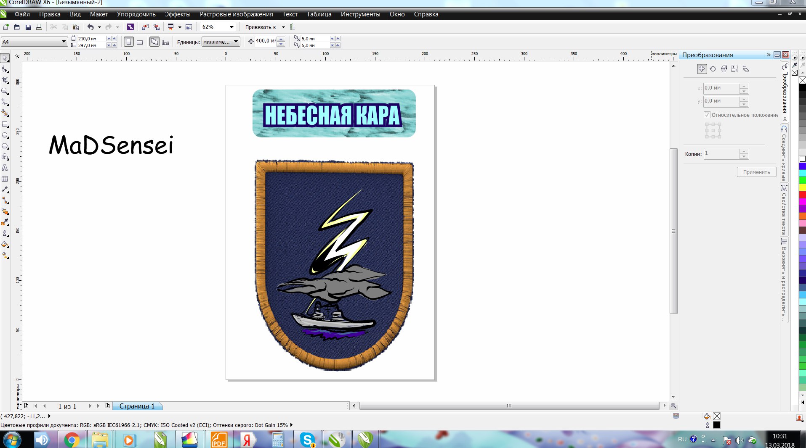Image resolution: width=806 pixels, height=448 pixels.
Task: Select the Crop tool in toolbox
Action: click(5, 80)
